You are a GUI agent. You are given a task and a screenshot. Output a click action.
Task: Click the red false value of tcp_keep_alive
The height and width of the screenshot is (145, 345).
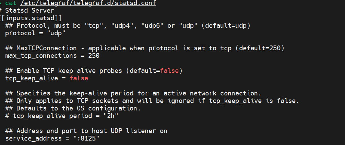click(79, 78)
